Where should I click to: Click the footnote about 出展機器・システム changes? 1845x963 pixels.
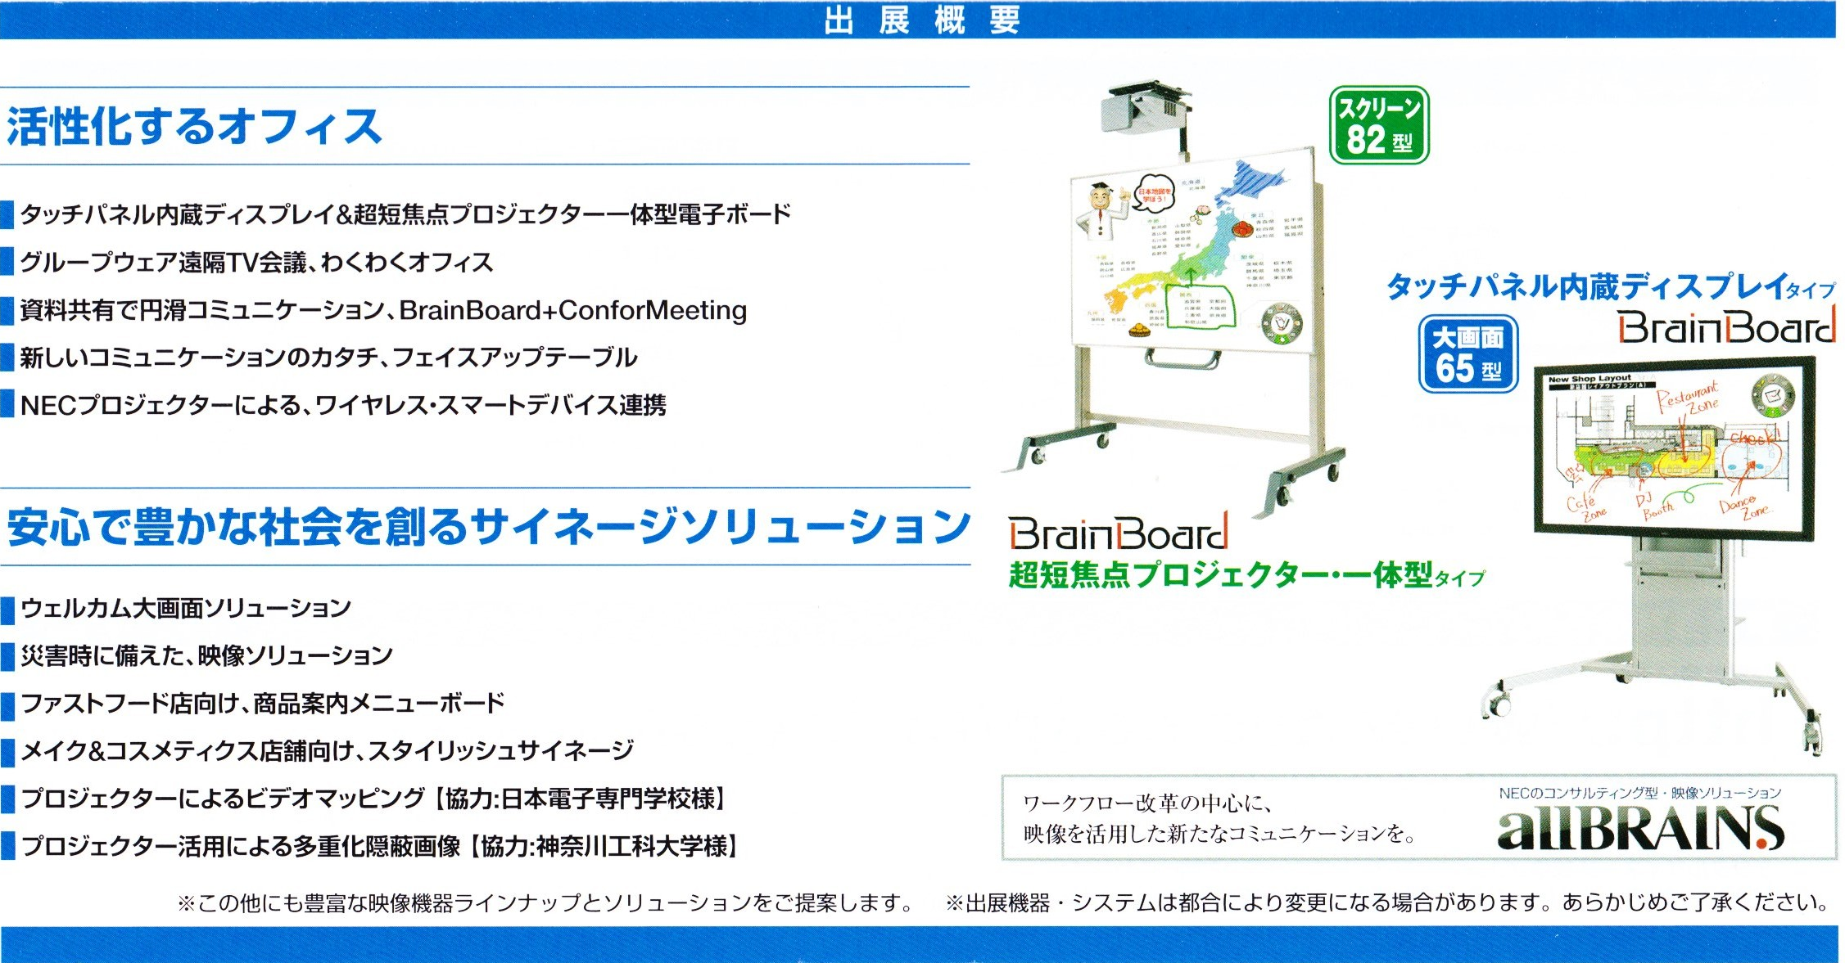pos(1389,902)
